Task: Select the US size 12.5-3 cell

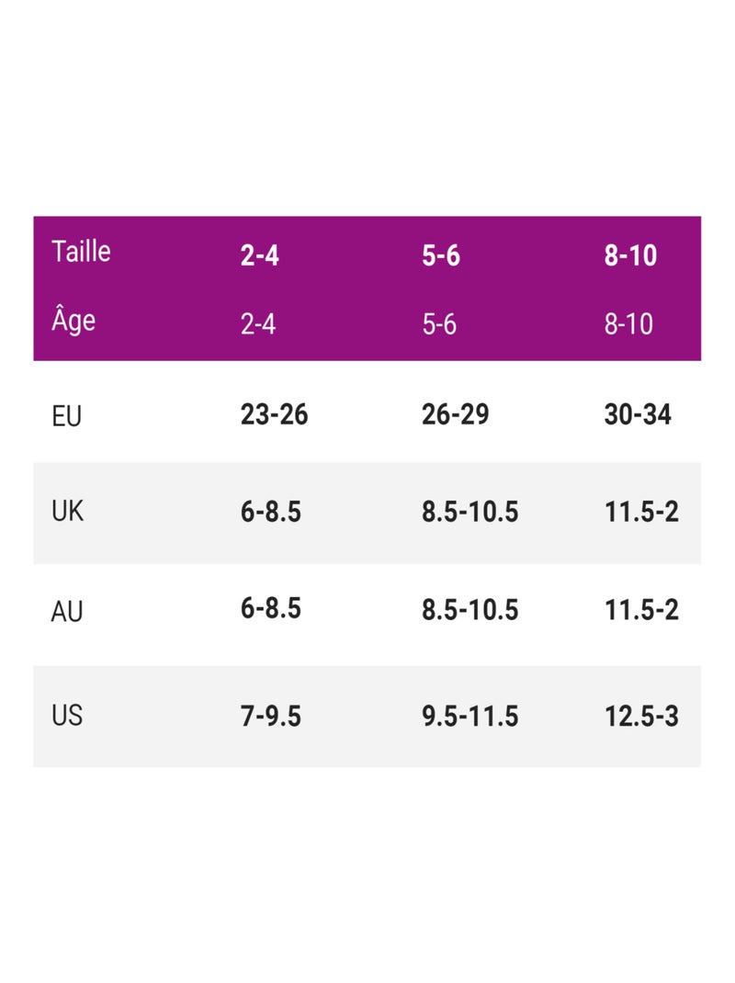Action: click(641, 716)
